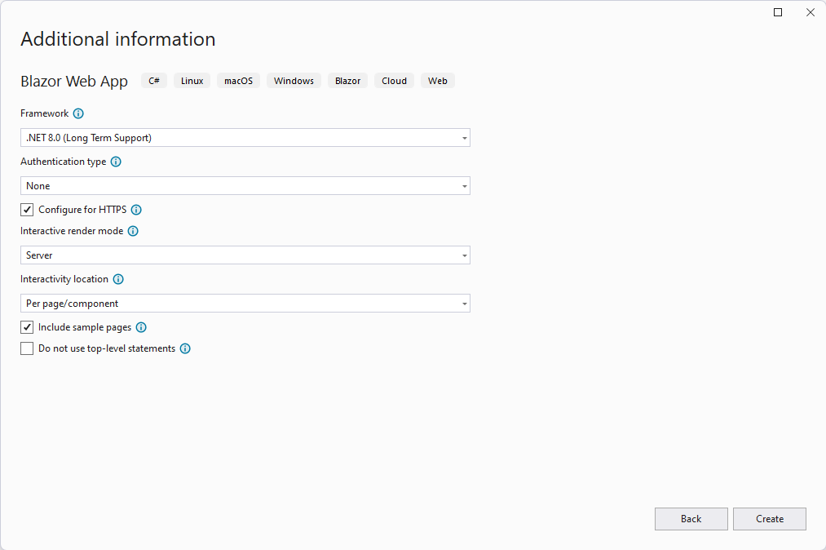This screenshot has width=826, height=550.
Task: Click the macOS tag
Action: pyautogui.click(x=239, y=81)
